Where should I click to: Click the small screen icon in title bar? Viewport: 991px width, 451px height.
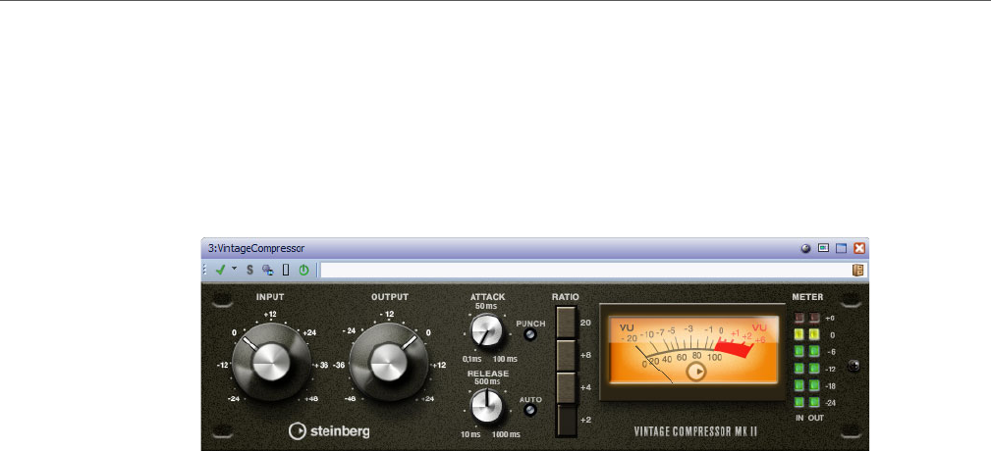coord(823,248)
